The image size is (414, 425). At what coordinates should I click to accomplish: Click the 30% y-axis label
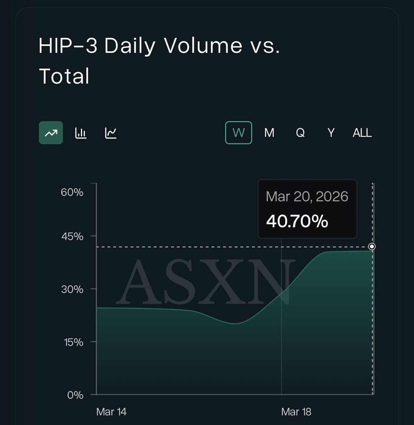pos(72,289)
